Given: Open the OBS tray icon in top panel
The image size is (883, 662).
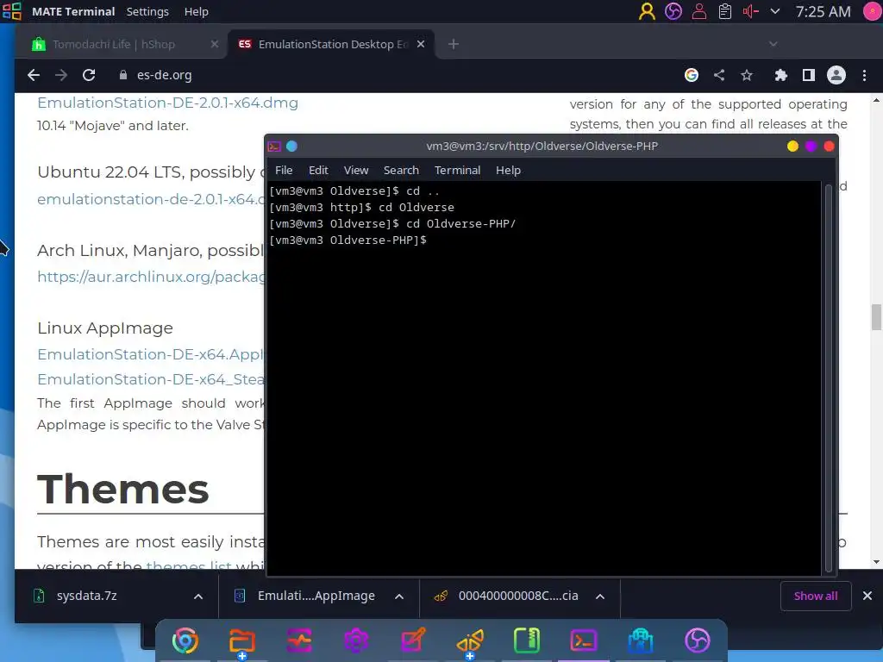Looking at the screenshot, I should click(673, 11).
